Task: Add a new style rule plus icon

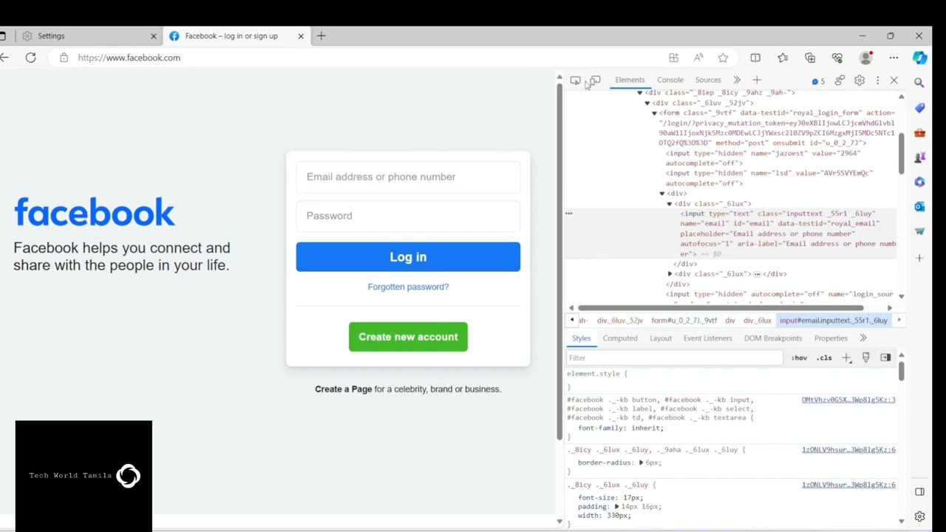Action: tap(846, 358)
